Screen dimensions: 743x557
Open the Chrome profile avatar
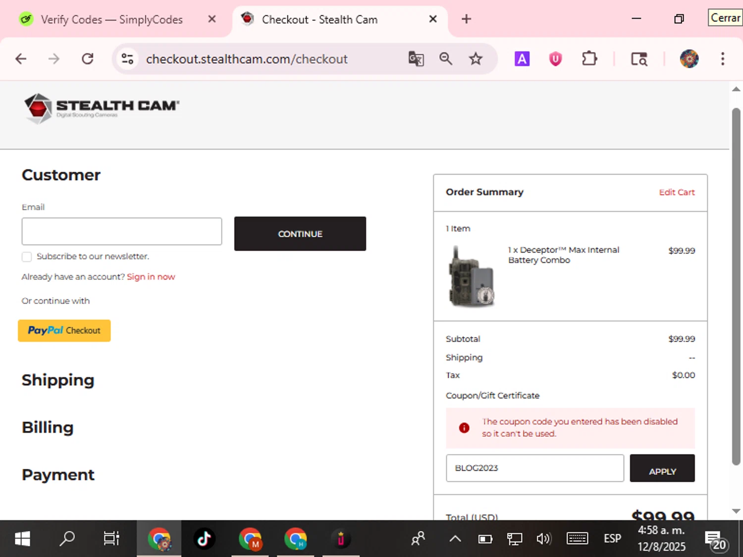click(x=689, y=59)
